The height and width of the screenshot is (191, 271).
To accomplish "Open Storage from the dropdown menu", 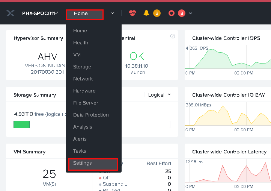I will click(x=82, y=67).
